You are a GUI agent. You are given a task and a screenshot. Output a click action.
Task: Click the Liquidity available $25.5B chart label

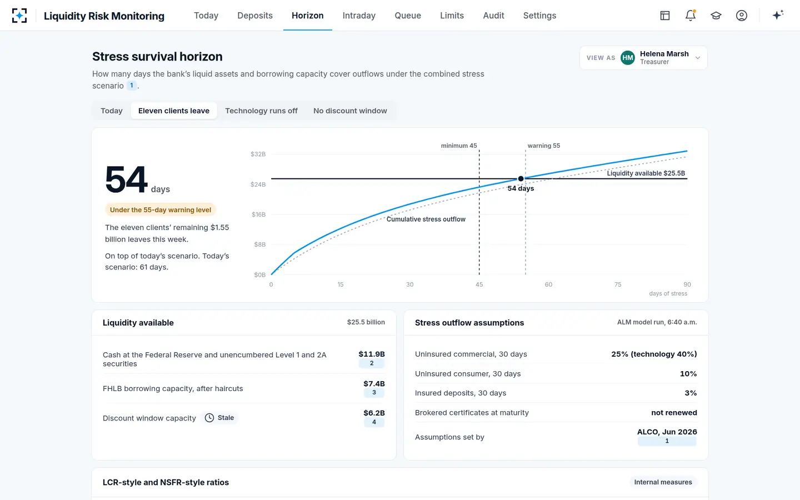(646, 173)
